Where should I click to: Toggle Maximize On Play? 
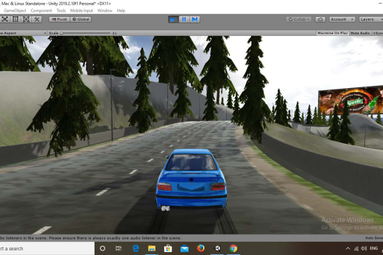(333, 33)
